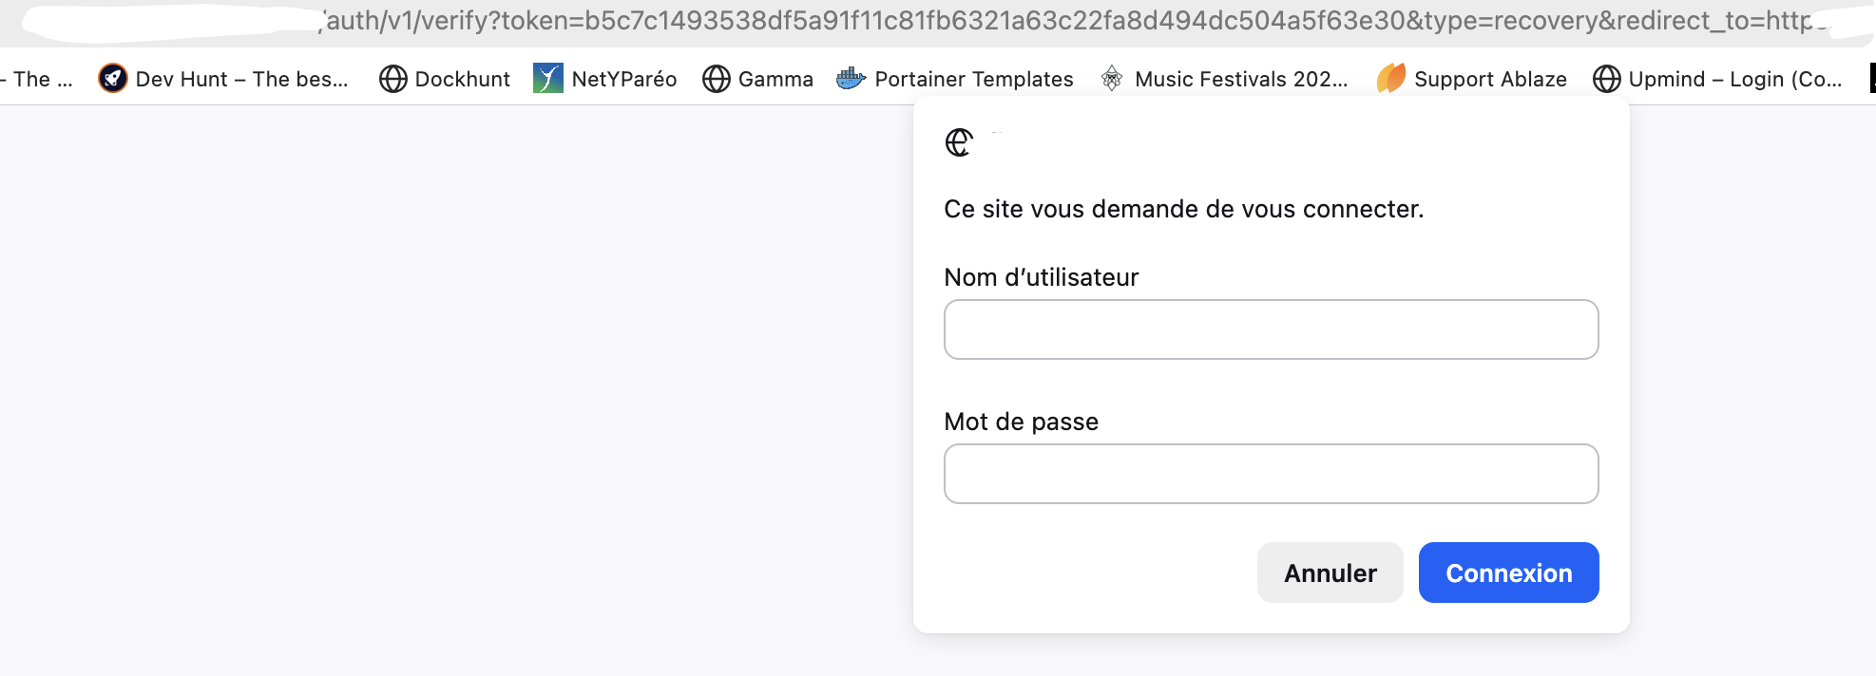
Task: Click the Portainer whale favicon
Action: [x=851, y=78]
